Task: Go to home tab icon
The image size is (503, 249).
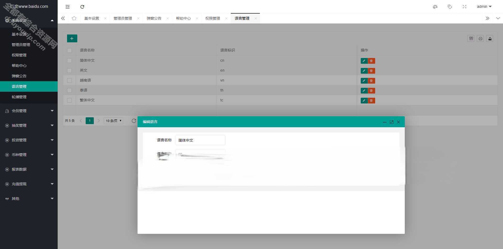Action: click(x=74, y=18)
